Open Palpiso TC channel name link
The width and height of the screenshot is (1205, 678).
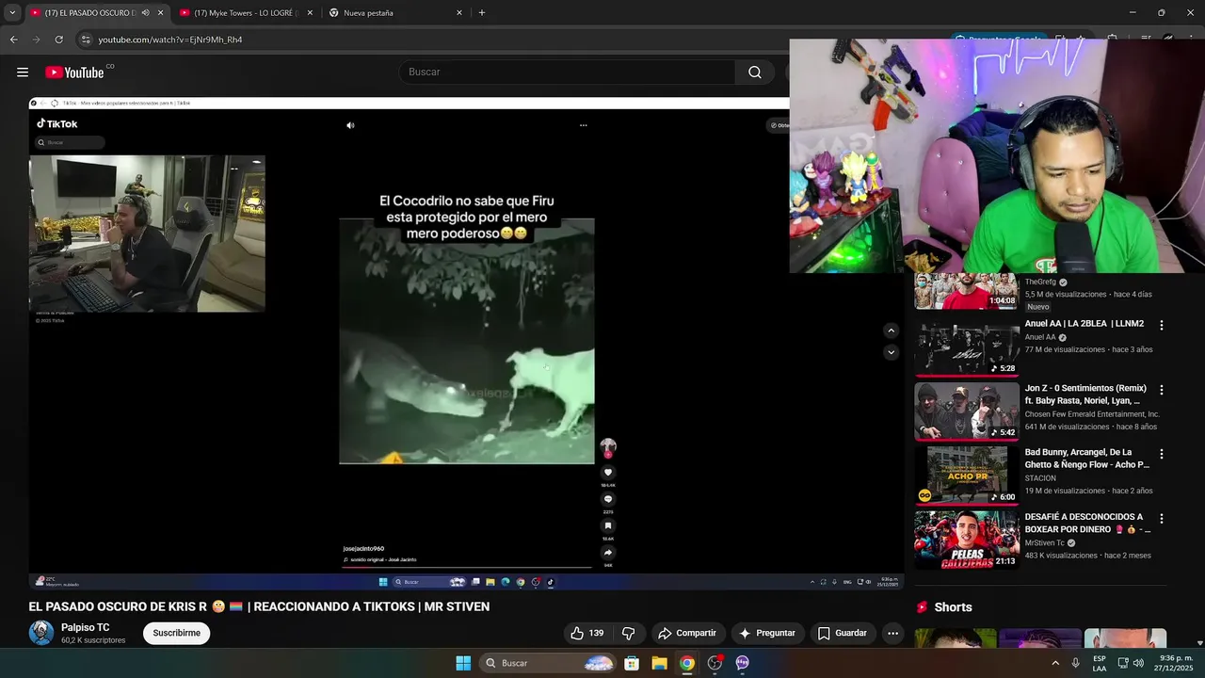click(x=86, y=627)
